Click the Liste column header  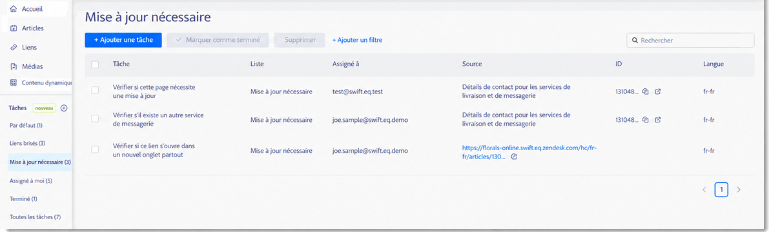(257, 64)
